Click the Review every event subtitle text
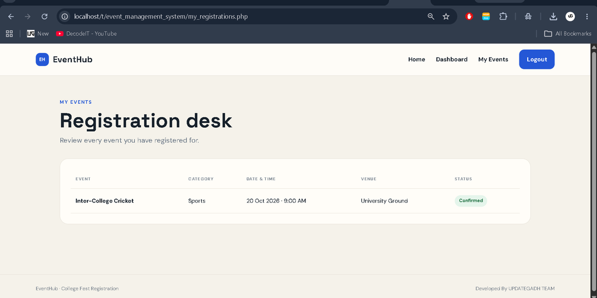Image resolution: width=597 pixels, height=298 pixels. tap(129, 141)
